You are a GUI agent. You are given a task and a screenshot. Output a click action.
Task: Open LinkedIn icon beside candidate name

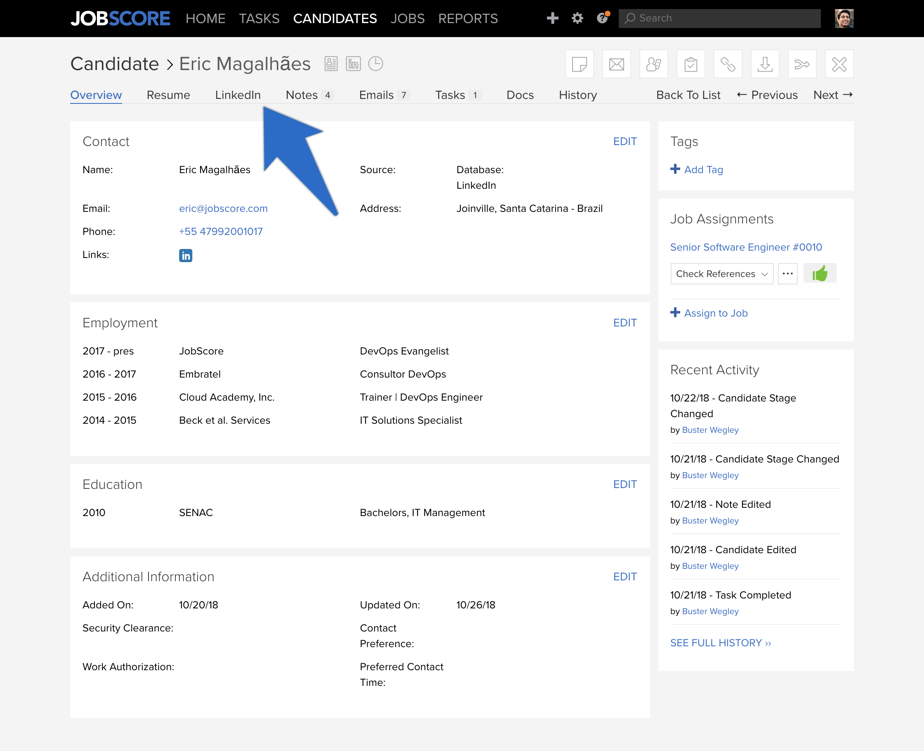[354, 63]
